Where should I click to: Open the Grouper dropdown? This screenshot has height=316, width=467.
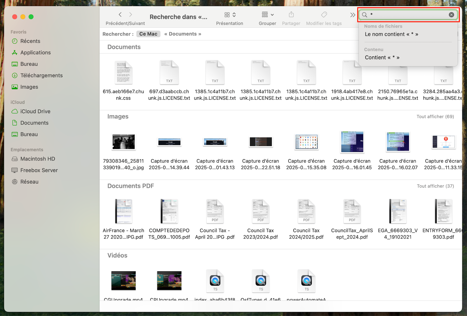coord(267,15)
